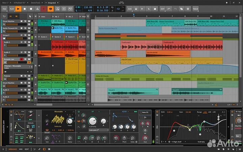Solo the Audio 6 track
This screenshot has height=152, width=243.
25,97
